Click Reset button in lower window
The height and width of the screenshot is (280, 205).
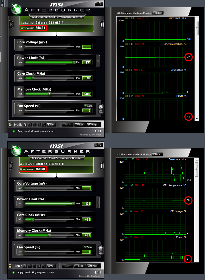click(79, 266)
